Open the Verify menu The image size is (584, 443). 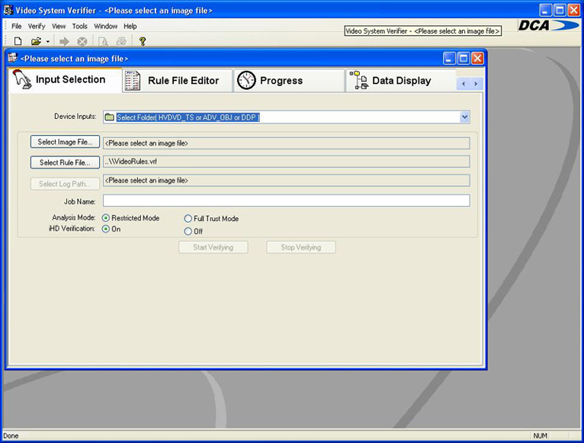coord(37,26)
